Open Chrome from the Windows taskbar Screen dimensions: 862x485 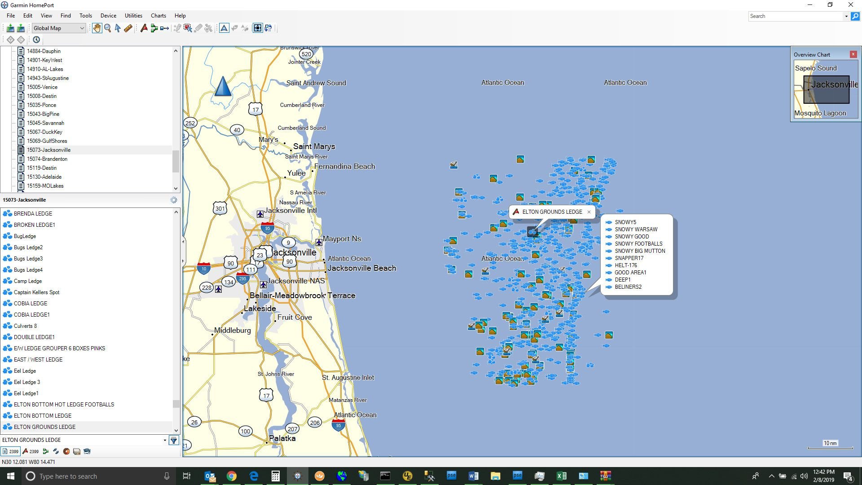point(232,476)
